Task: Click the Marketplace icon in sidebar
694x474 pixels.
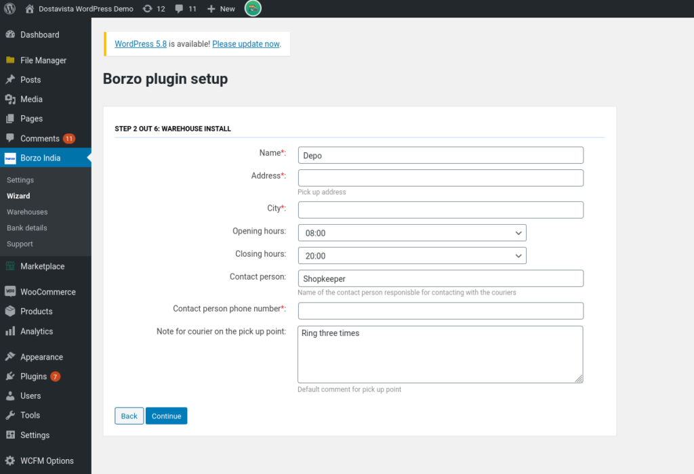Action: coord(10,266)
